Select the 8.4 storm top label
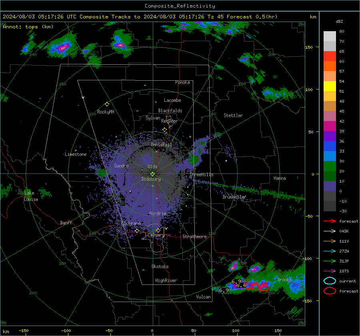Viewport: 360px width, 336px height. pyautogui.click(x=241, y=285)
